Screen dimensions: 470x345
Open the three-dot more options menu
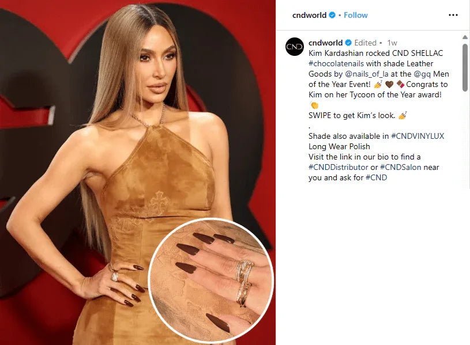click(x=453, y=15)
